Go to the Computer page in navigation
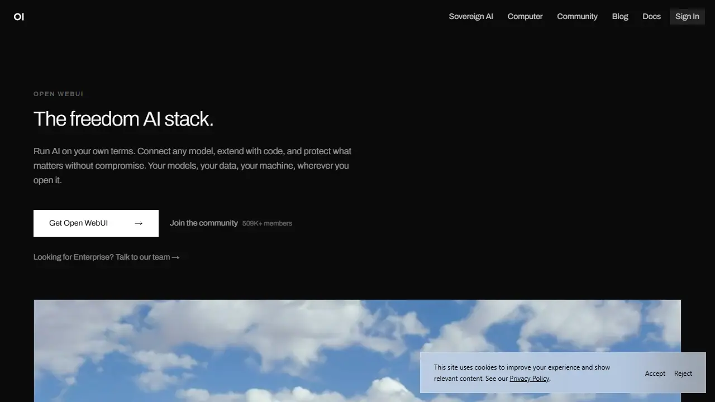Image resolution: width=715 pixels, height=402 pixels. tap(525, 16)
